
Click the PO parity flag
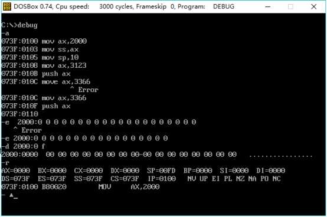point(264,179)
